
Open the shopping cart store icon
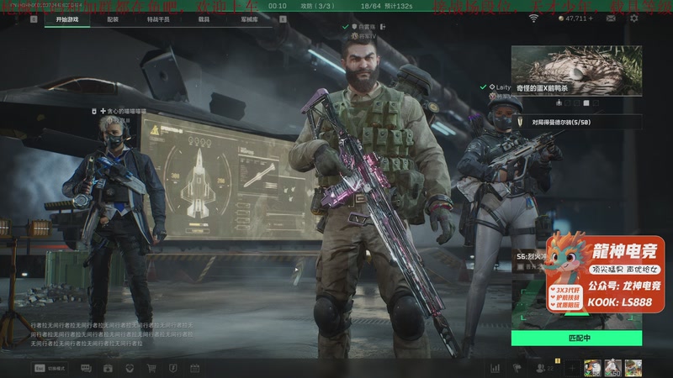coord(151,368)
